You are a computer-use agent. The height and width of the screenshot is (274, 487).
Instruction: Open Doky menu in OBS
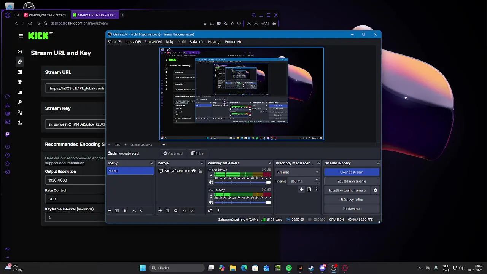(170, 42)
